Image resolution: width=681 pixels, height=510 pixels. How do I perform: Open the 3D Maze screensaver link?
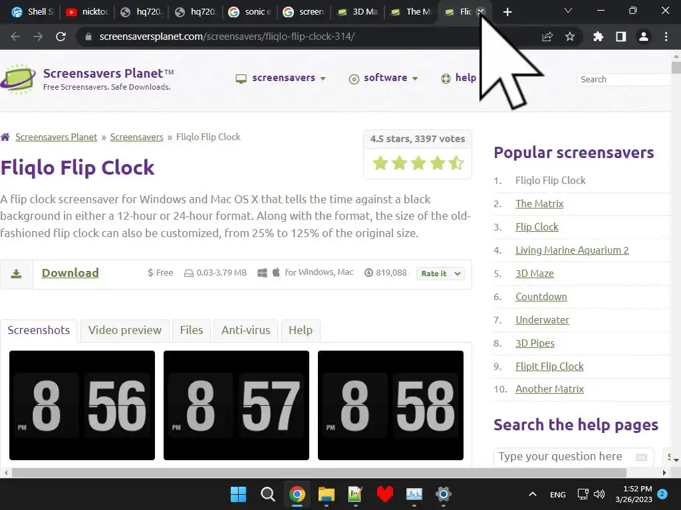point(535,274)
